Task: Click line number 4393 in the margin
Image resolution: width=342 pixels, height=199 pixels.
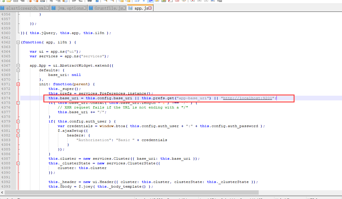Action: pyautogui.click(x=6, y=186)
